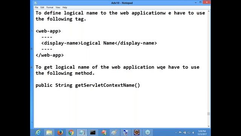This screenshot has width=241, height=136.
Task: Show hidden system tray icons
Action: point(176,133)
